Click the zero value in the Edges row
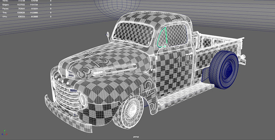The width and height of the screenshot is (275, 140). tap(51, 5)
